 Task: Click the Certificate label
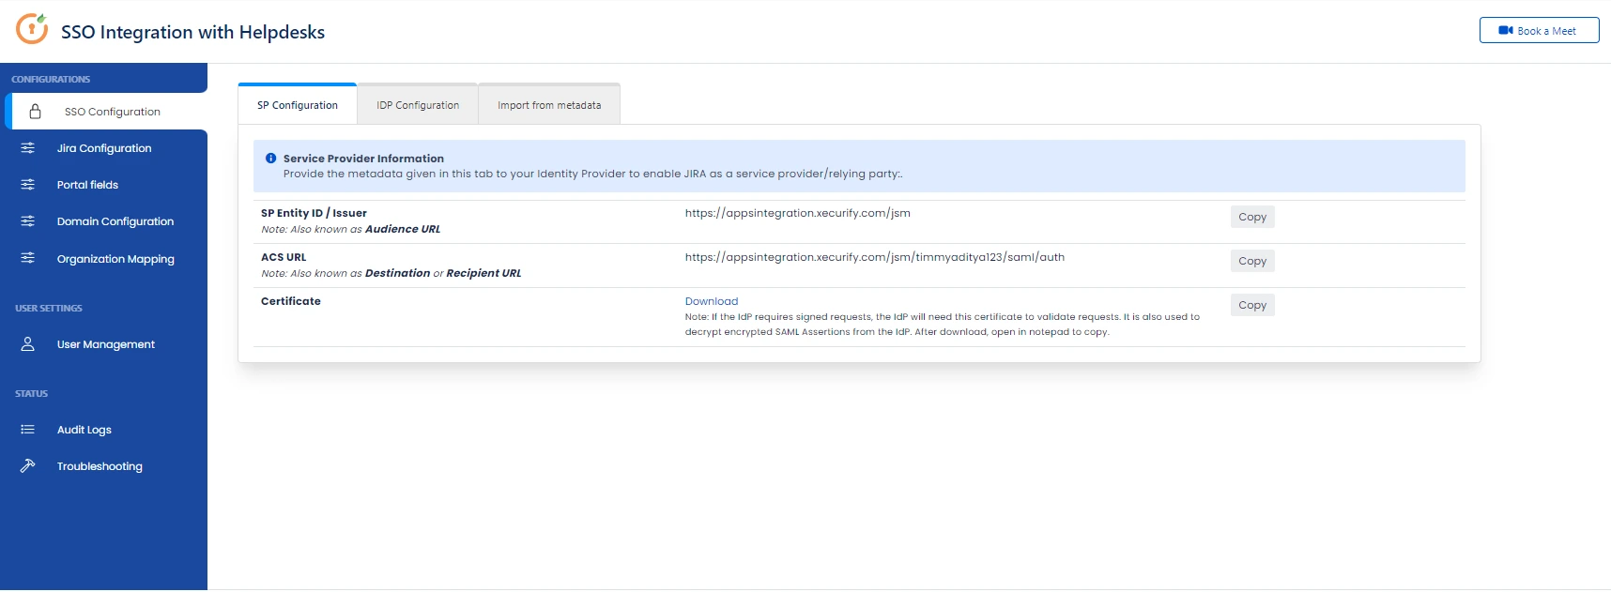pyautogui.click(x=291, y=301)
